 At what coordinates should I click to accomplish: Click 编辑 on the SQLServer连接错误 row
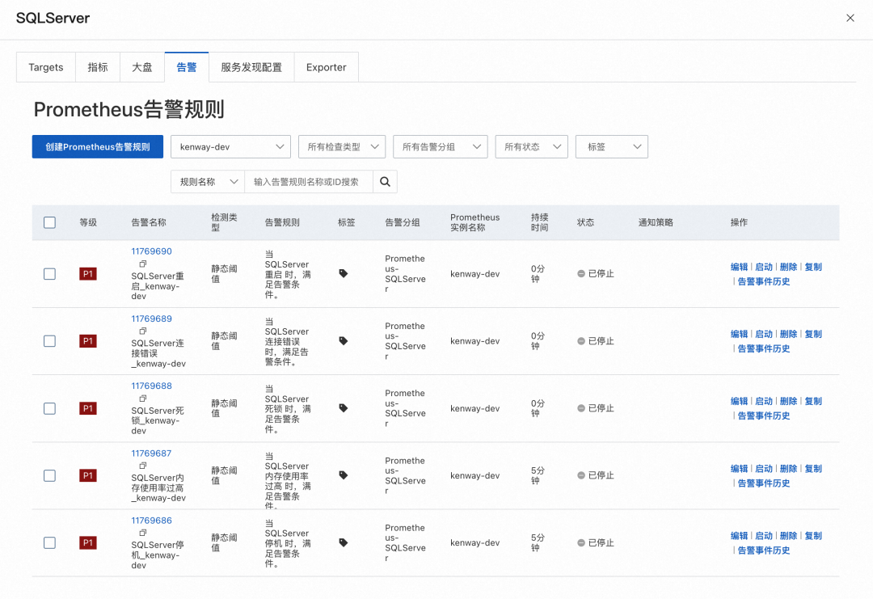click(x=738, y=333)
